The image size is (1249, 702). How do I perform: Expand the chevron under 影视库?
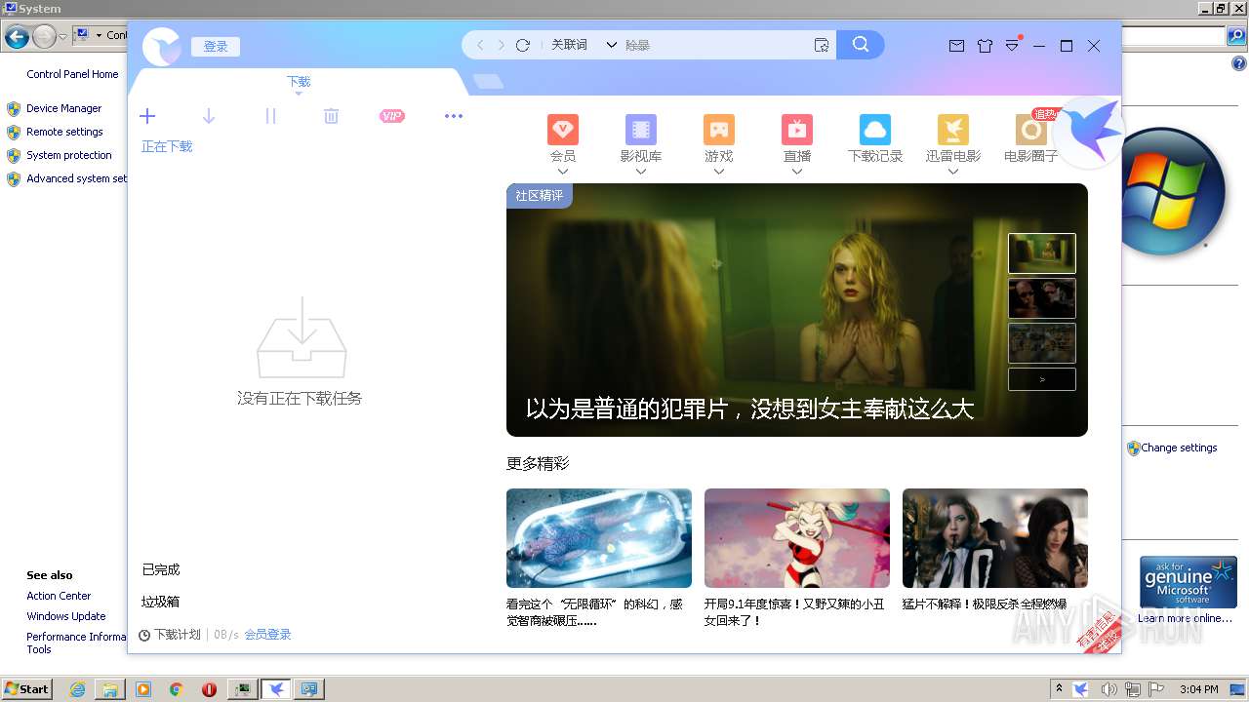[x=641, y=172]
